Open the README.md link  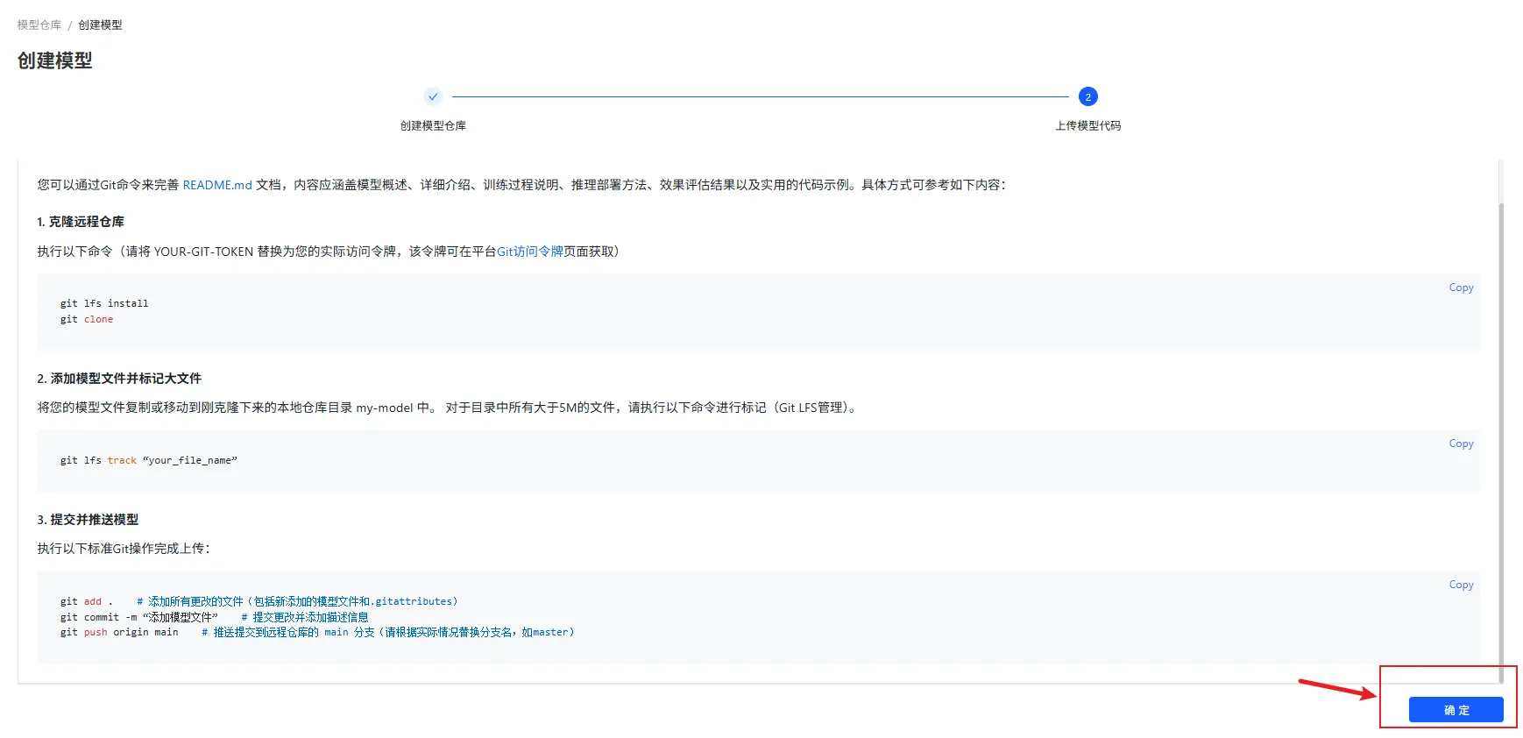pyautogui.click(x=217, y=185)
